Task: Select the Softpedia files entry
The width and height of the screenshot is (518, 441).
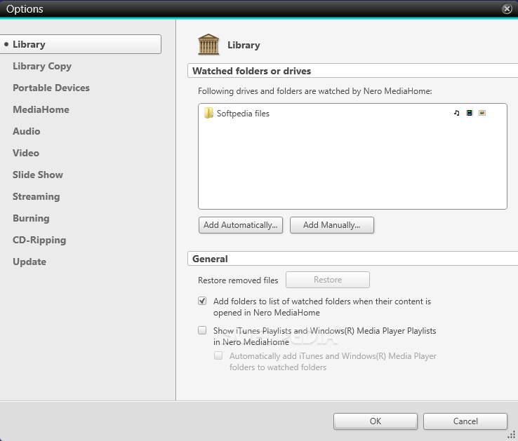Action: [x=352, y=113]
